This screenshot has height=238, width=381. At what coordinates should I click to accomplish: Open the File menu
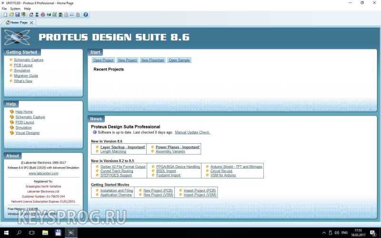[4, 9]
